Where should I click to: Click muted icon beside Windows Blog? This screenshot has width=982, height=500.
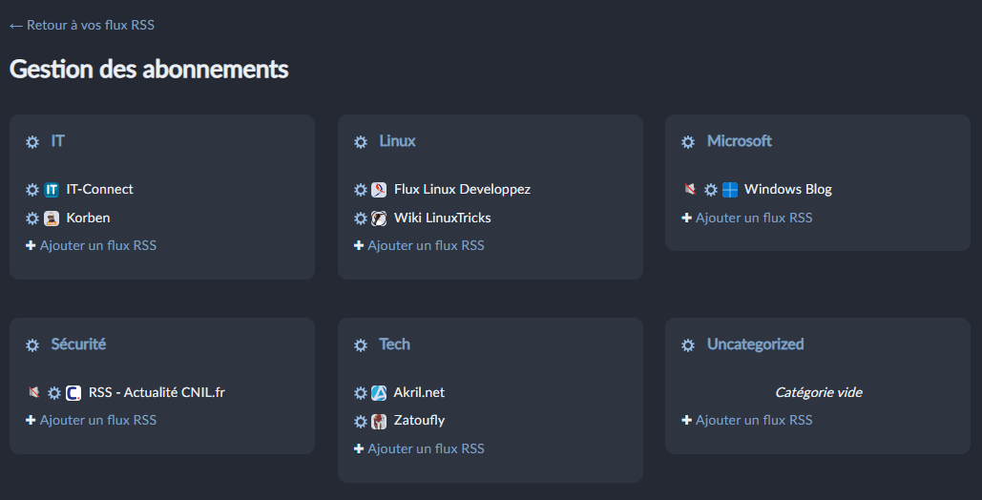(x=690, y=189)
